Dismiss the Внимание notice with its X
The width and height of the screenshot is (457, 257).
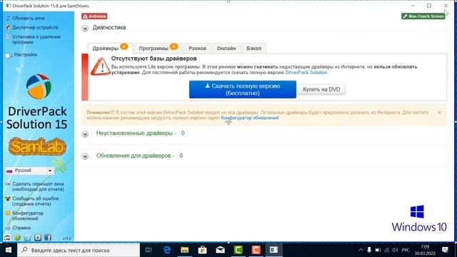point(439,113)
